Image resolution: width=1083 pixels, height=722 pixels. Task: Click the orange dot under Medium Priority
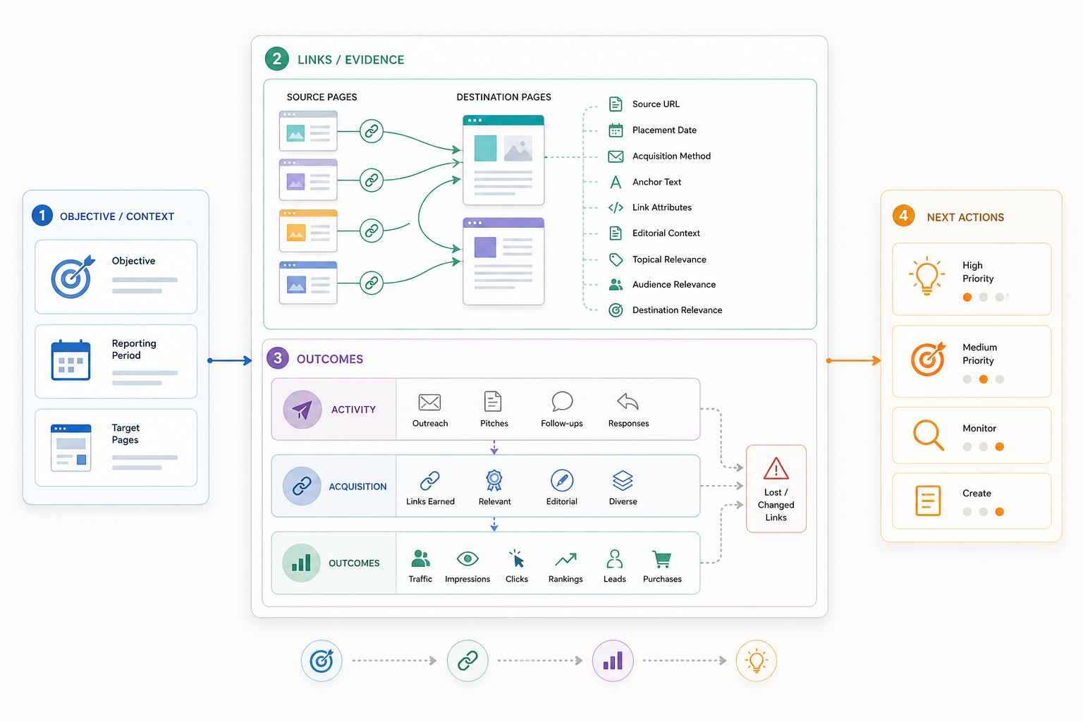coord(984,379)
